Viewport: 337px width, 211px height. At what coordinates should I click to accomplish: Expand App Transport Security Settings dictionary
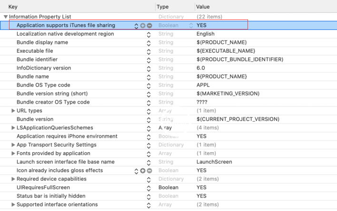pyautogui.click(x=13, y=145)
